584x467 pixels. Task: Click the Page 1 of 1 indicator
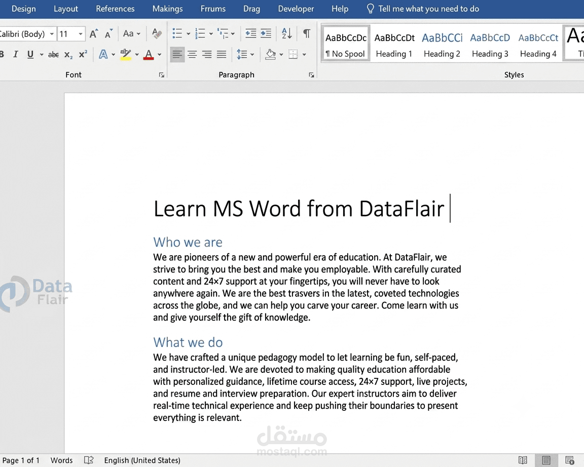(x=21, y=460)
